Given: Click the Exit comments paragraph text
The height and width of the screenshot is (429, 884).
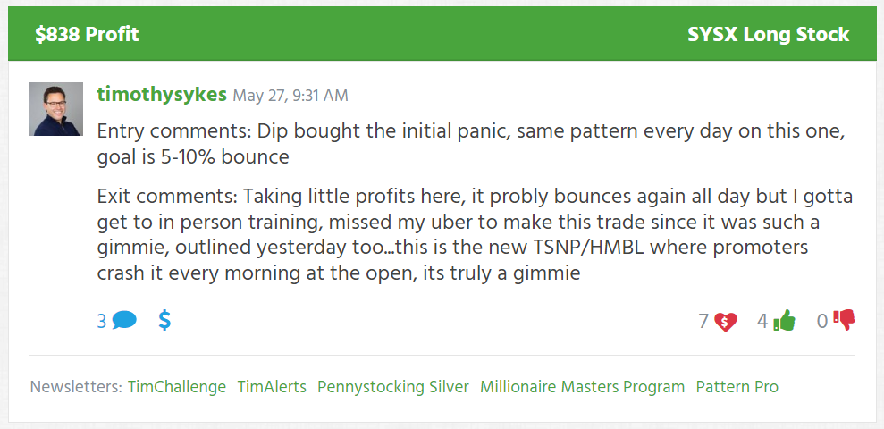Looking at the screenshot, I should click(x=475, y=236).
